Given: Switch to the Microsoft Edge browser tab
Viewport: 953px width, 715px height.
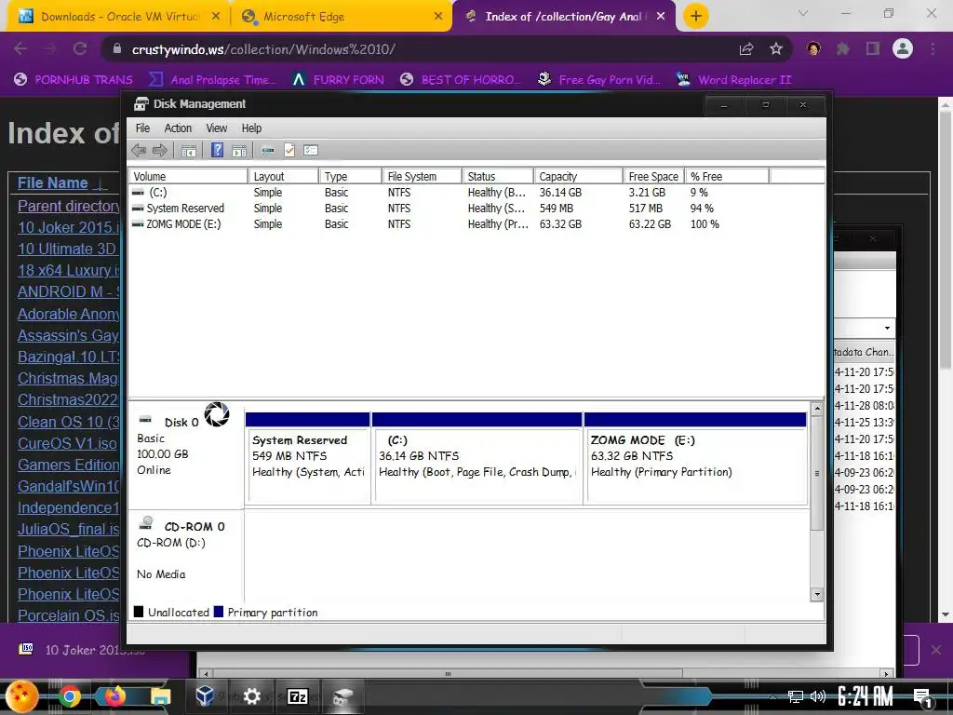Looking at the screenshot, I should pyautogui.click(x=341, y=17).
